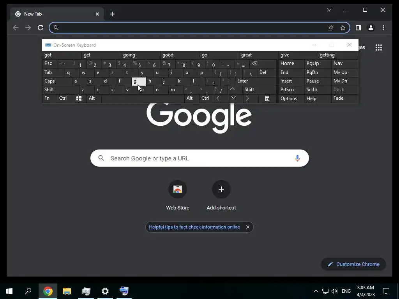This screenshot has height=299, width=399.
Task: Click the Help key on On-Screen Keyboard
Action: click(317, 98)
